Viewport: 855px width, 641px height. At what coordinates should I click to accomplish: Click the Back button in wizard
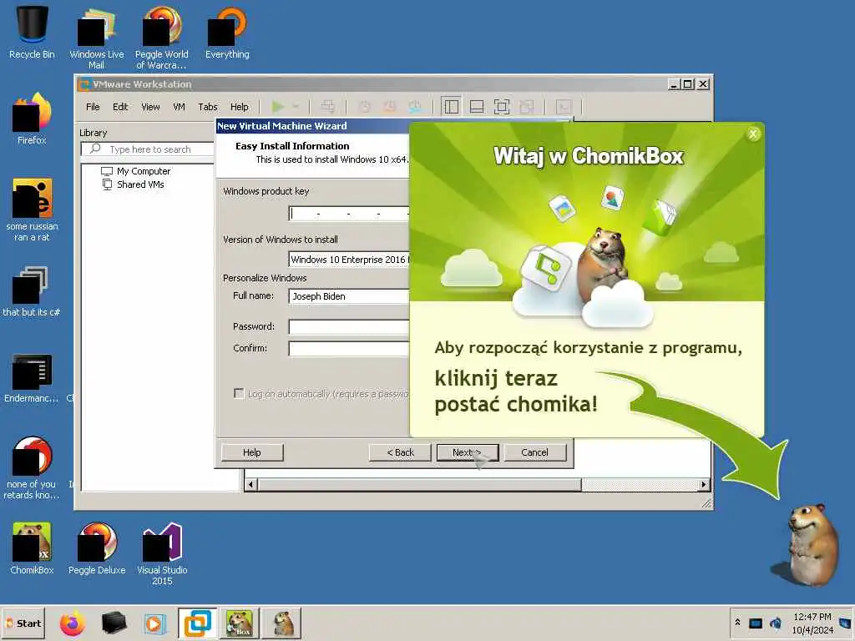[x=400, y=452]
